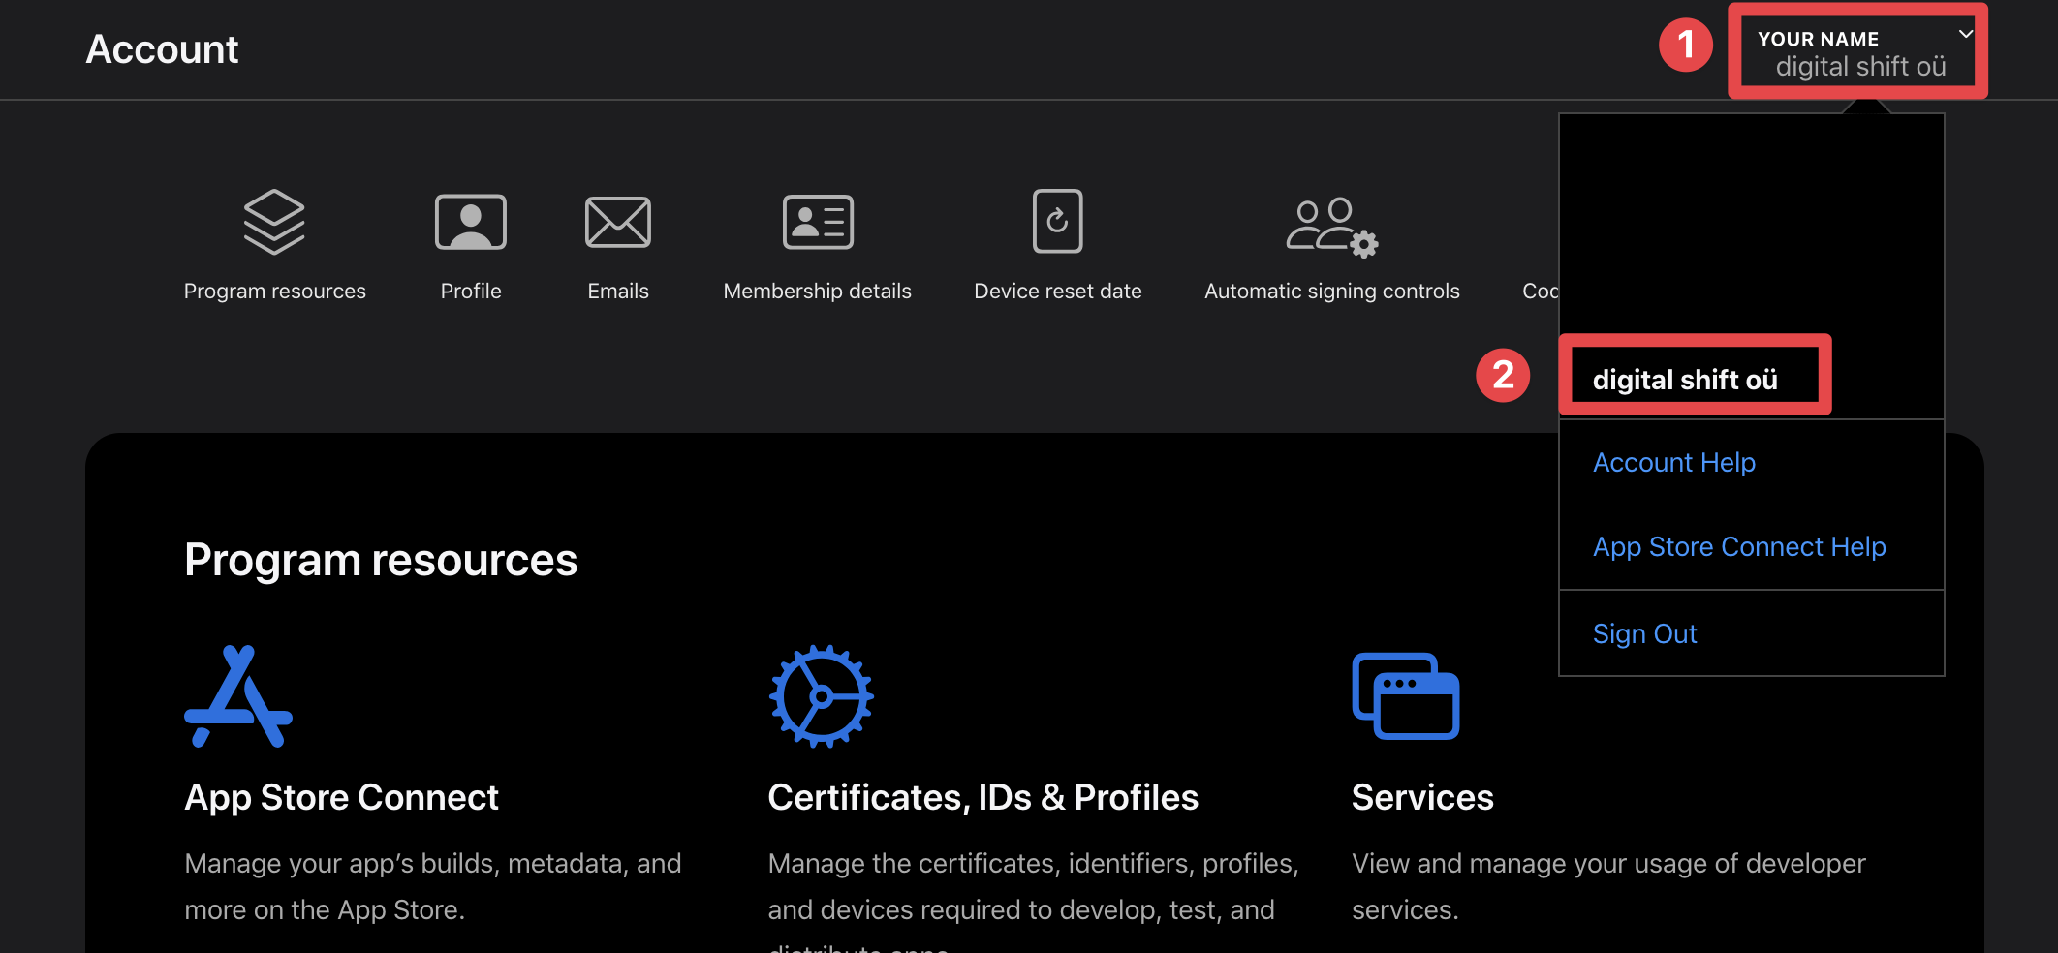The height and width of the screenshot is (953, 2058).
Task: Open Account Help link
Action: pos(1673,463)
